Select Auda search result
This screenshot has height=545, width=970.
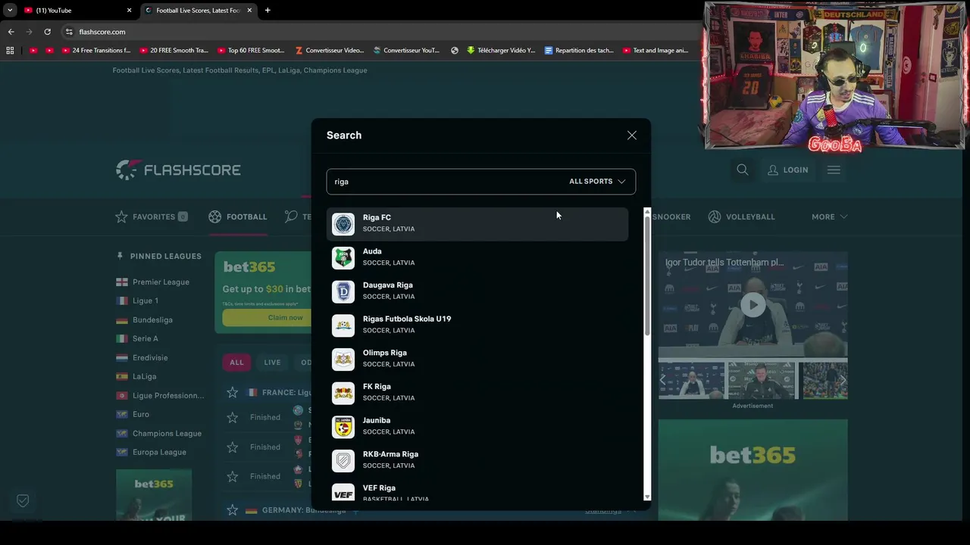[477, 257]
